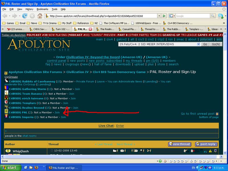
Task: Open the news selection dropdown
Action: pos(198,44)
